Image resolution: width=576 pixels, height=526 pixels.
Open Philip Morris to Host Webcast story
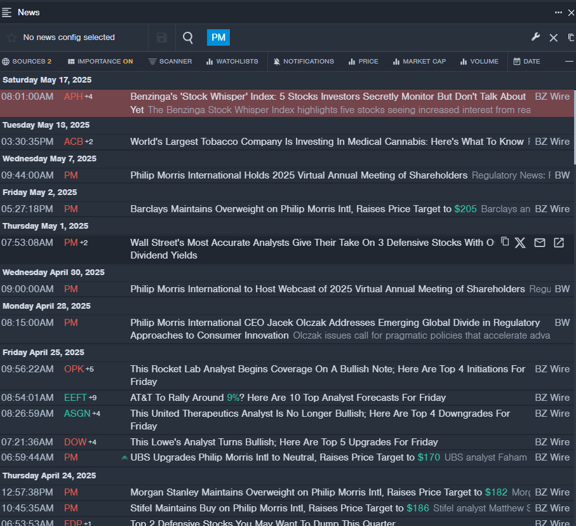click(328, 289)
